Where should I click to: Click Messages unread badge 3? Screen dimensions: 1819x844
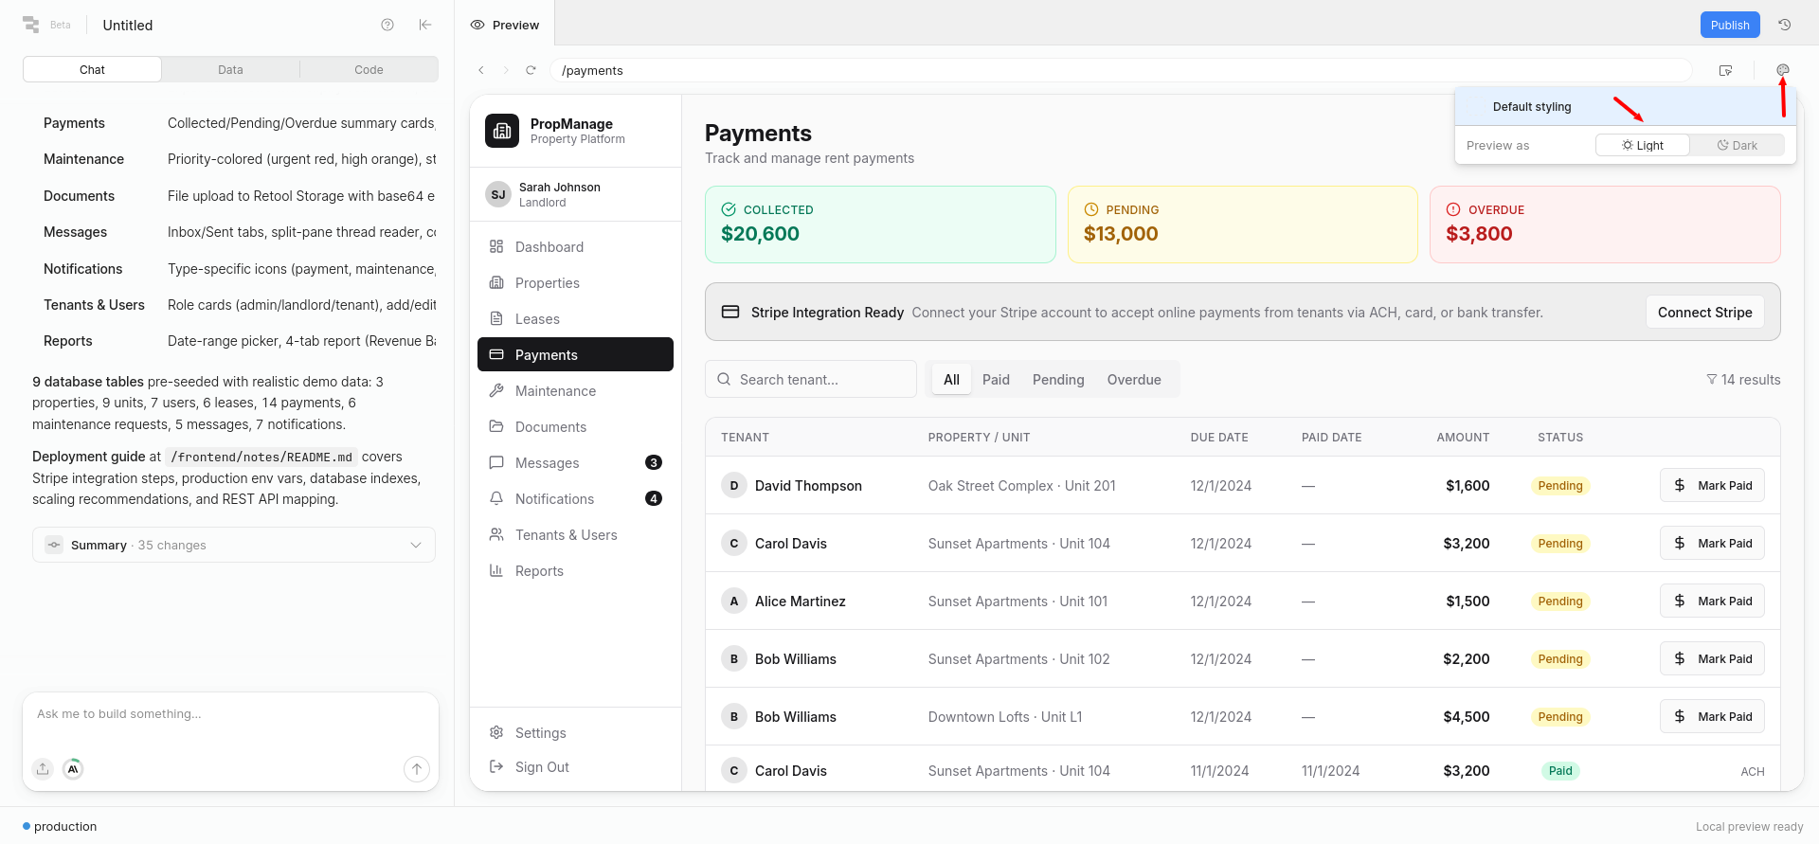[x=654, y=462]
